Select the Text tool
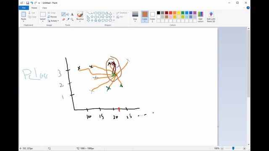The width and height of the screenshot is (269, 151). click(x=72, y=14)
